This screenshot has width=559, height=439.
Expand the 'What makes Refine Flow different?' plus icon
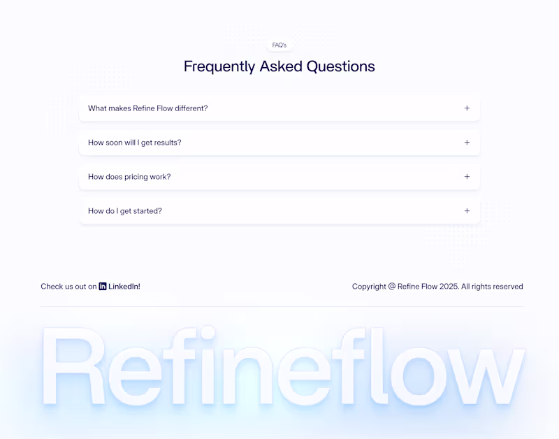click(x=467, y=108)
